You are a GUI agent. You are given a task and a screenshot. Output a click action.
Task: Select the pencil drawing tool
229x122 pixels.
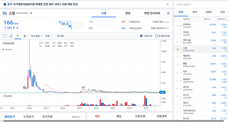[11, 36]
